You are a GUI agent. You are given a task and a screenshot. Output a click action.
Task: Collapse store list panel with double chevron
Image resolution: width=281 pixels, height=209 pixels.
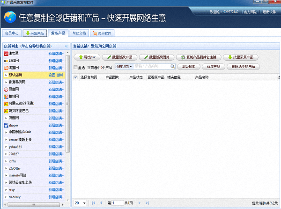(x=67, y=46)
